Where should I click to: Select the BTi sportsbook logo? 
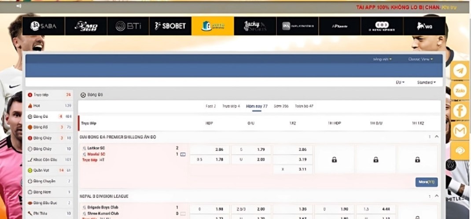click(x=128, y=26)
